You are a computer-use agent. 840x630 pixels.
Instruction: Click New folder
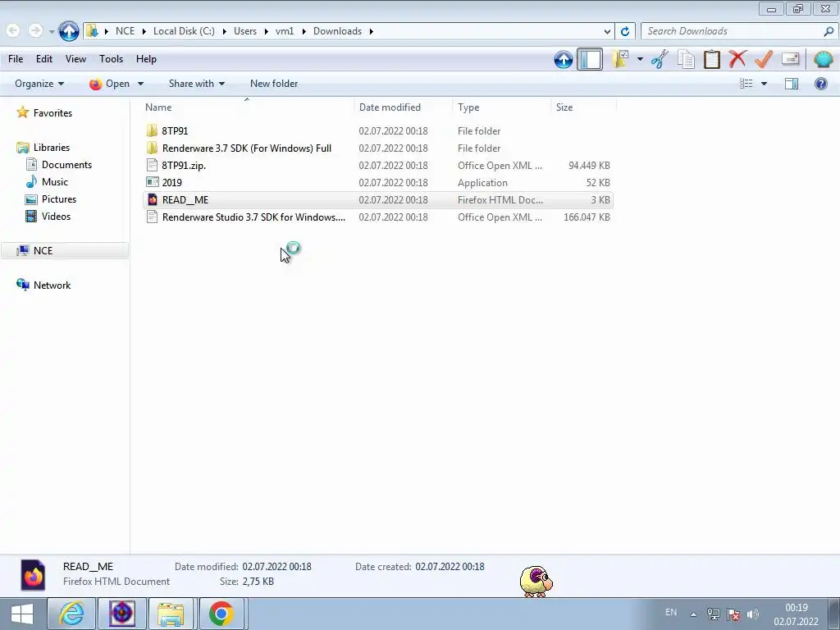(274, 84)
